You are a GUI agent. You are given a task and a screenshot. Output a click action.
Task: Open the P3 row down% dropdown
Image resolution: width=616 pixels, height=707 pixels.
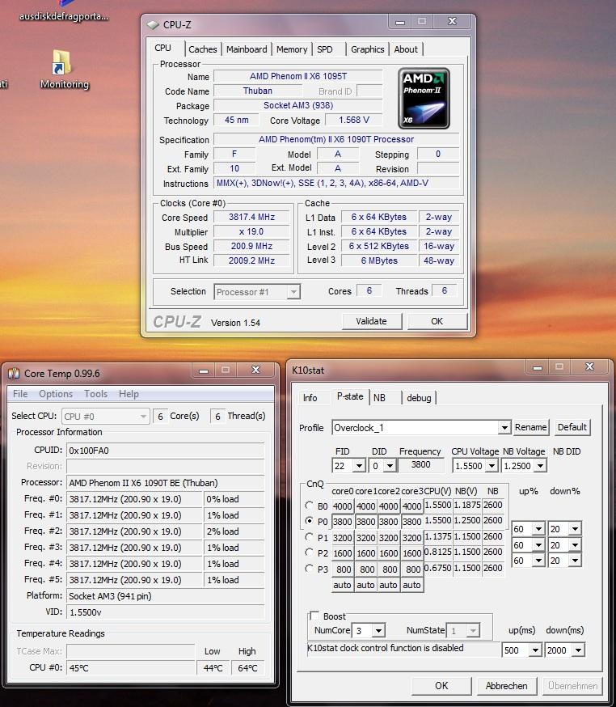tap(576, 561)
